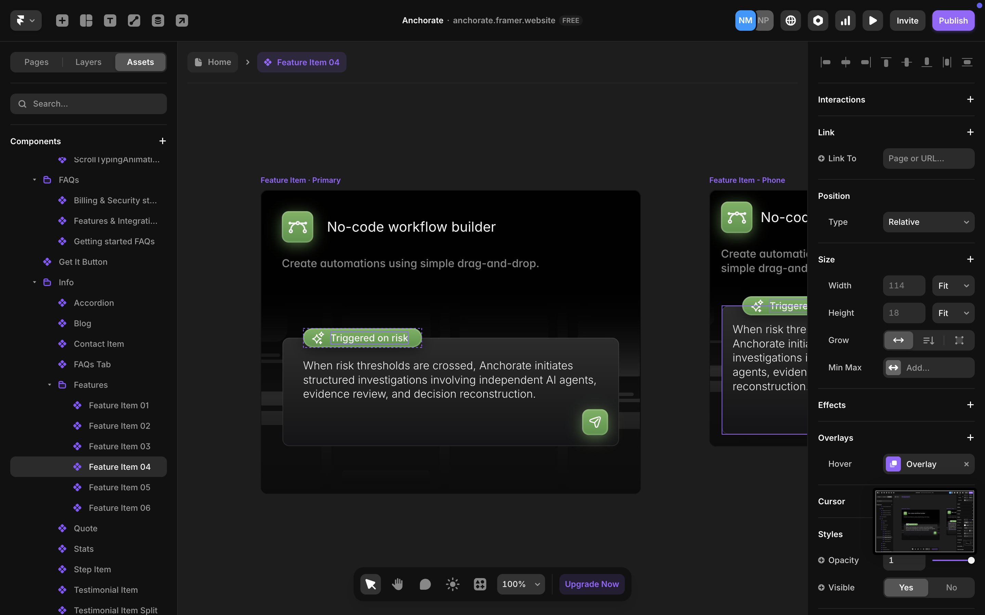The height and width of the screenshot is (615, 985).
Task: Select the Hand pan tool at the bottom
Action: point(398,584)
